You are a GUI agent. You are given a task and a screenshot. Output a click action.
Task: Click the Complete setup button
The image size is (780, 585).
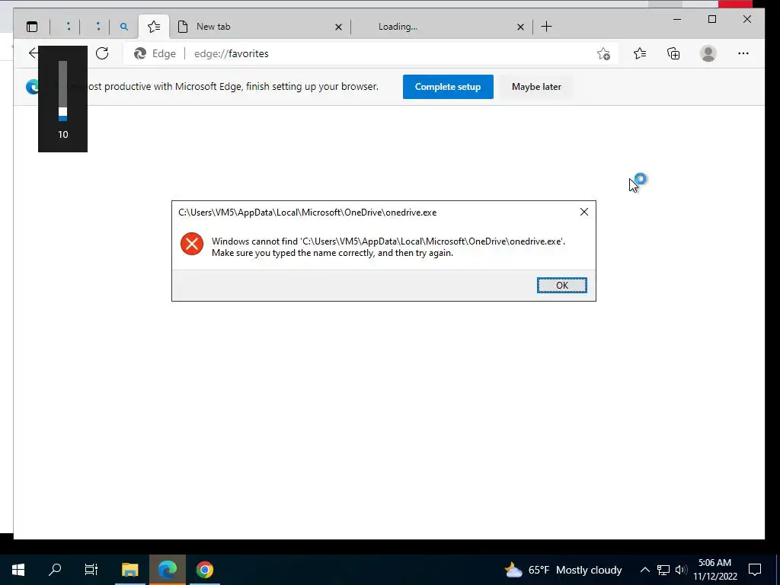[448, 87]
